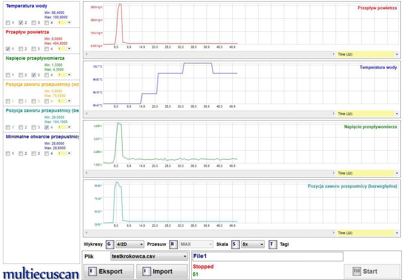Click the right scroll arrow under Temperatura wody chart

coord(334,113)
